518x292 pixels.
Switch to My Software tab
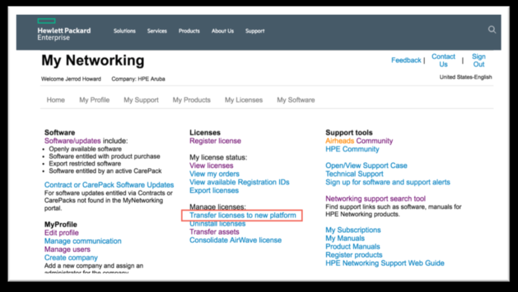tap(296, 100)
